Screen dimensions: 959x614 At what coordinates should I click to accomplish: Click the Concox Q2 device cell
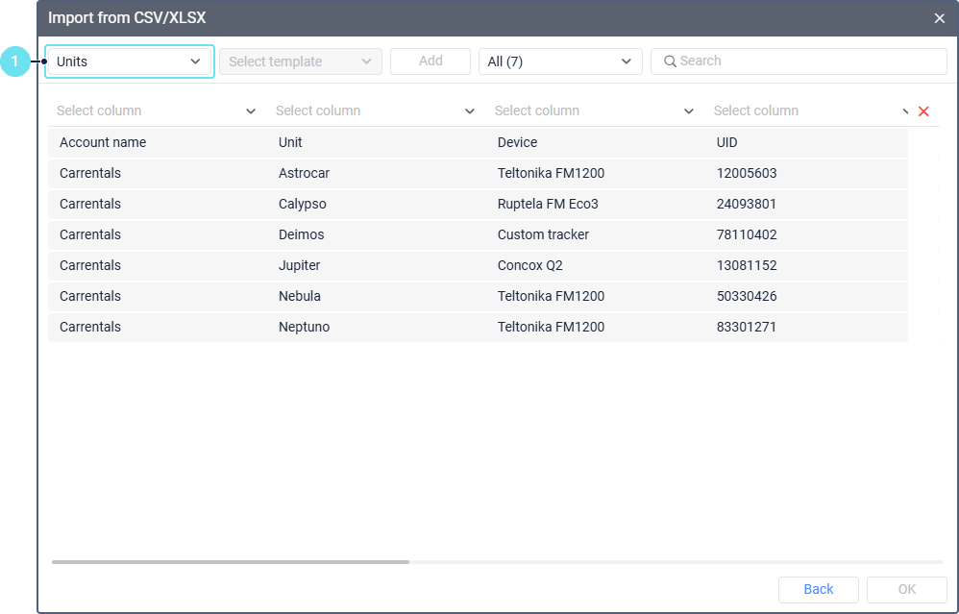click(529, 266)
